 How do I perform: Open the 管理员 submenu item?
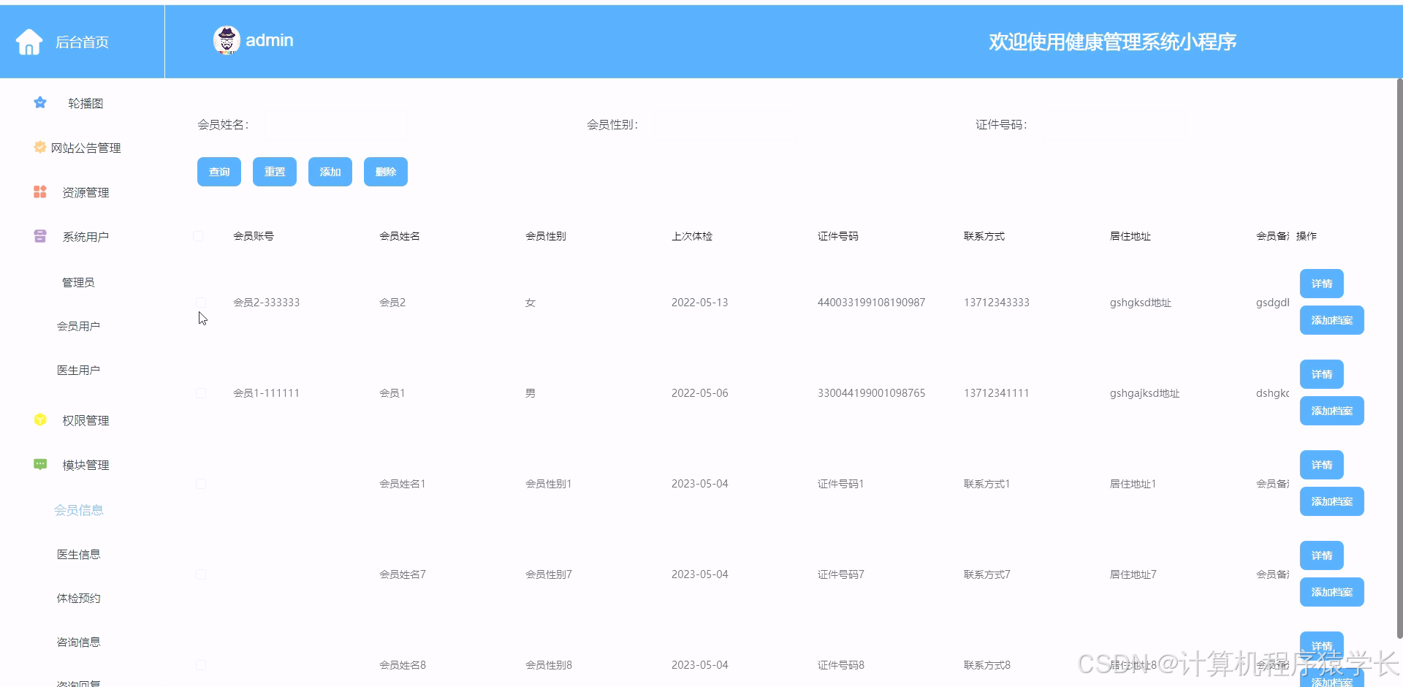click(x=78, y=282)
